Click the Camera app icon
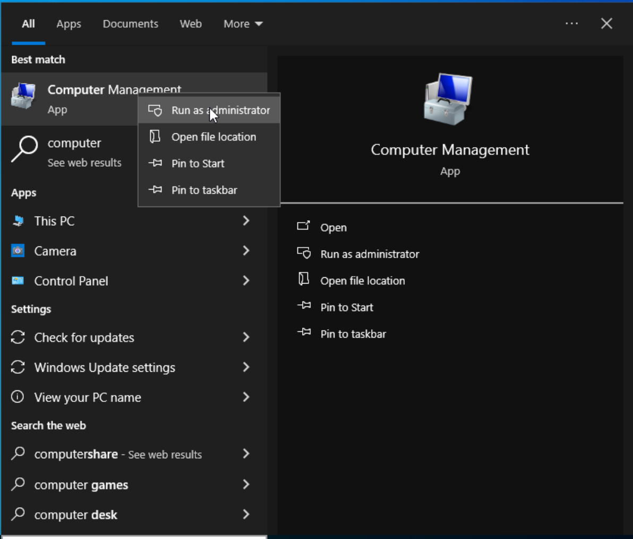Screen dimensions: 633x539 [x=18, y=251]
